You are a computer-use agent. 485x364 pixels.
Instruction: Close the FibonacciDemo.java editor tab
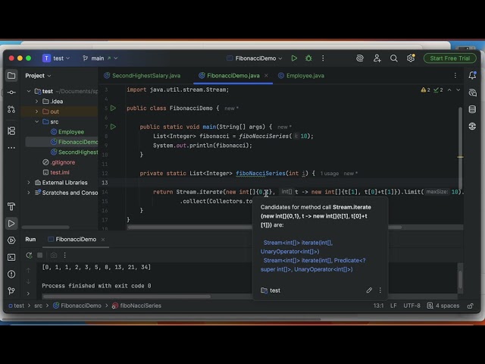tap(266, 76)
